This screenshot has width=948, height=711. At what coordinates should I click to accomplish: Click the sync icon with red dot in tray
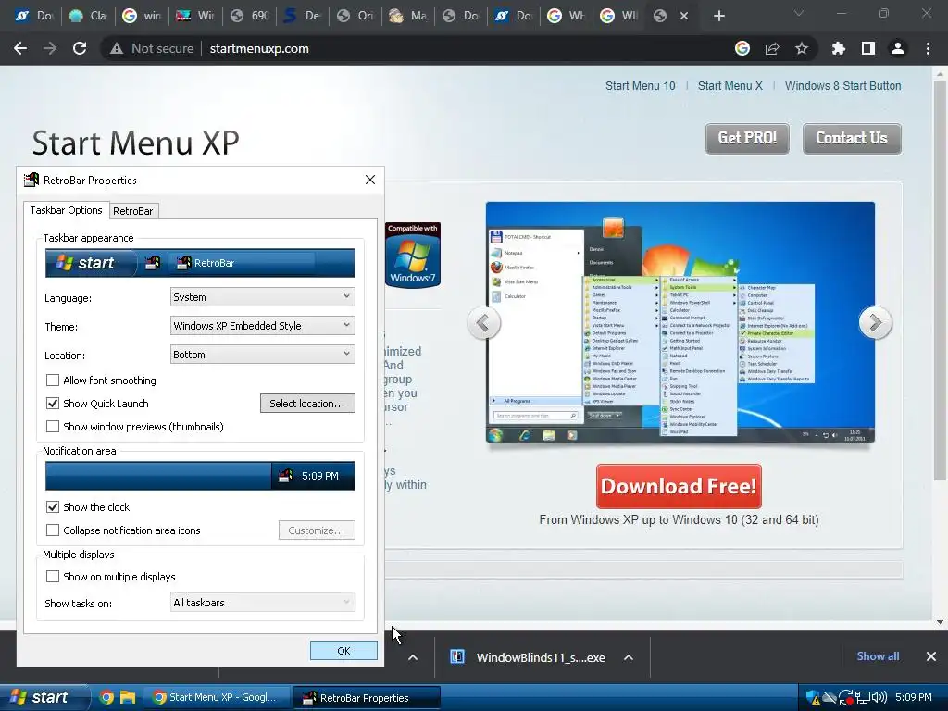click(x=846, y=698)
